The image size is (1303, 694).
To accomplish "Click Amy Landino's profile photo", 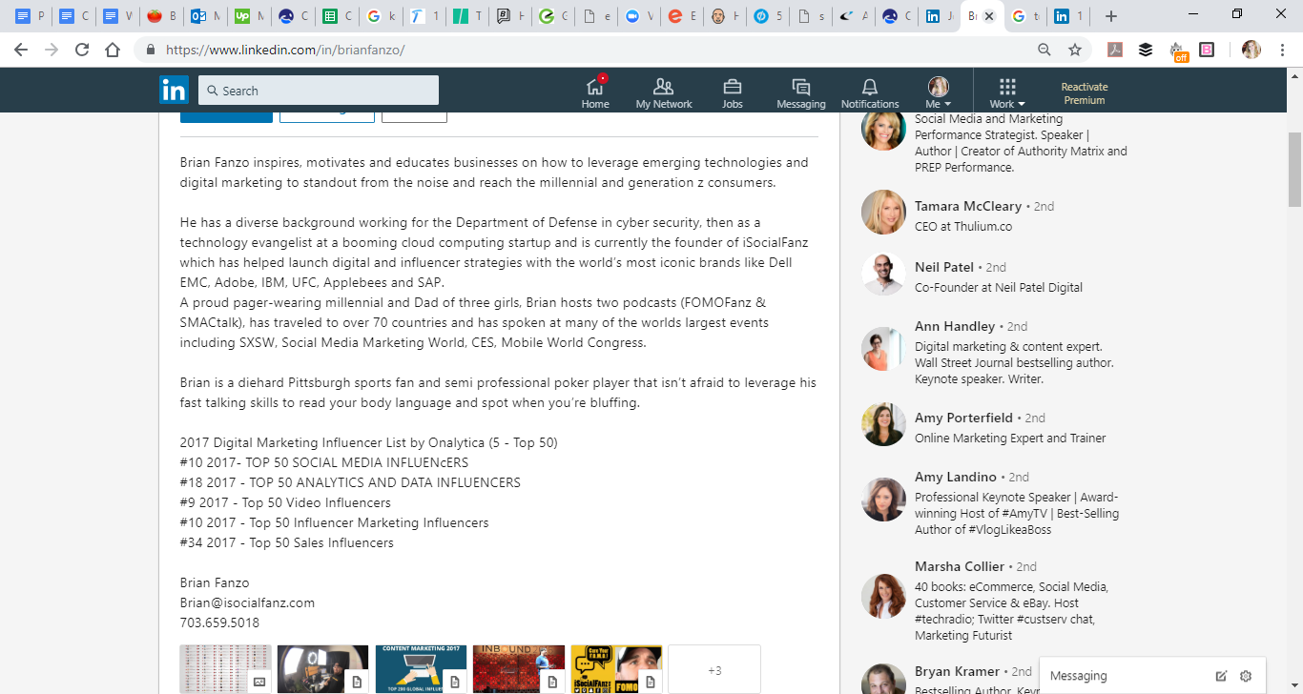I will 883,499.
